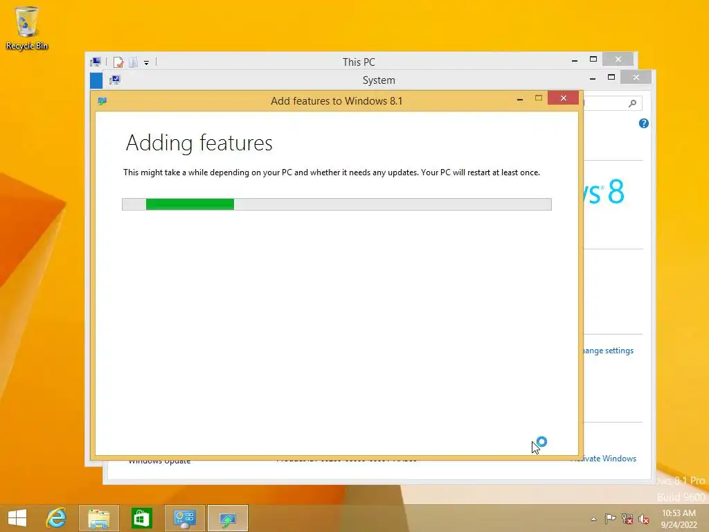Close the Add features to Windows 8.1 dialog

pos(564,98)
